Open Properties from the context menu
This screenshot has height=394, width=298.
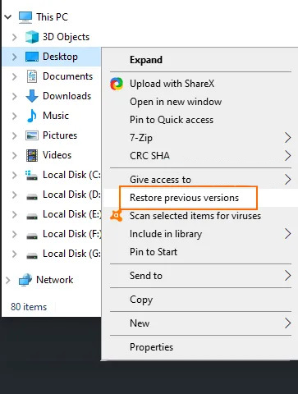pyautogui.click(x=199, y=347)
